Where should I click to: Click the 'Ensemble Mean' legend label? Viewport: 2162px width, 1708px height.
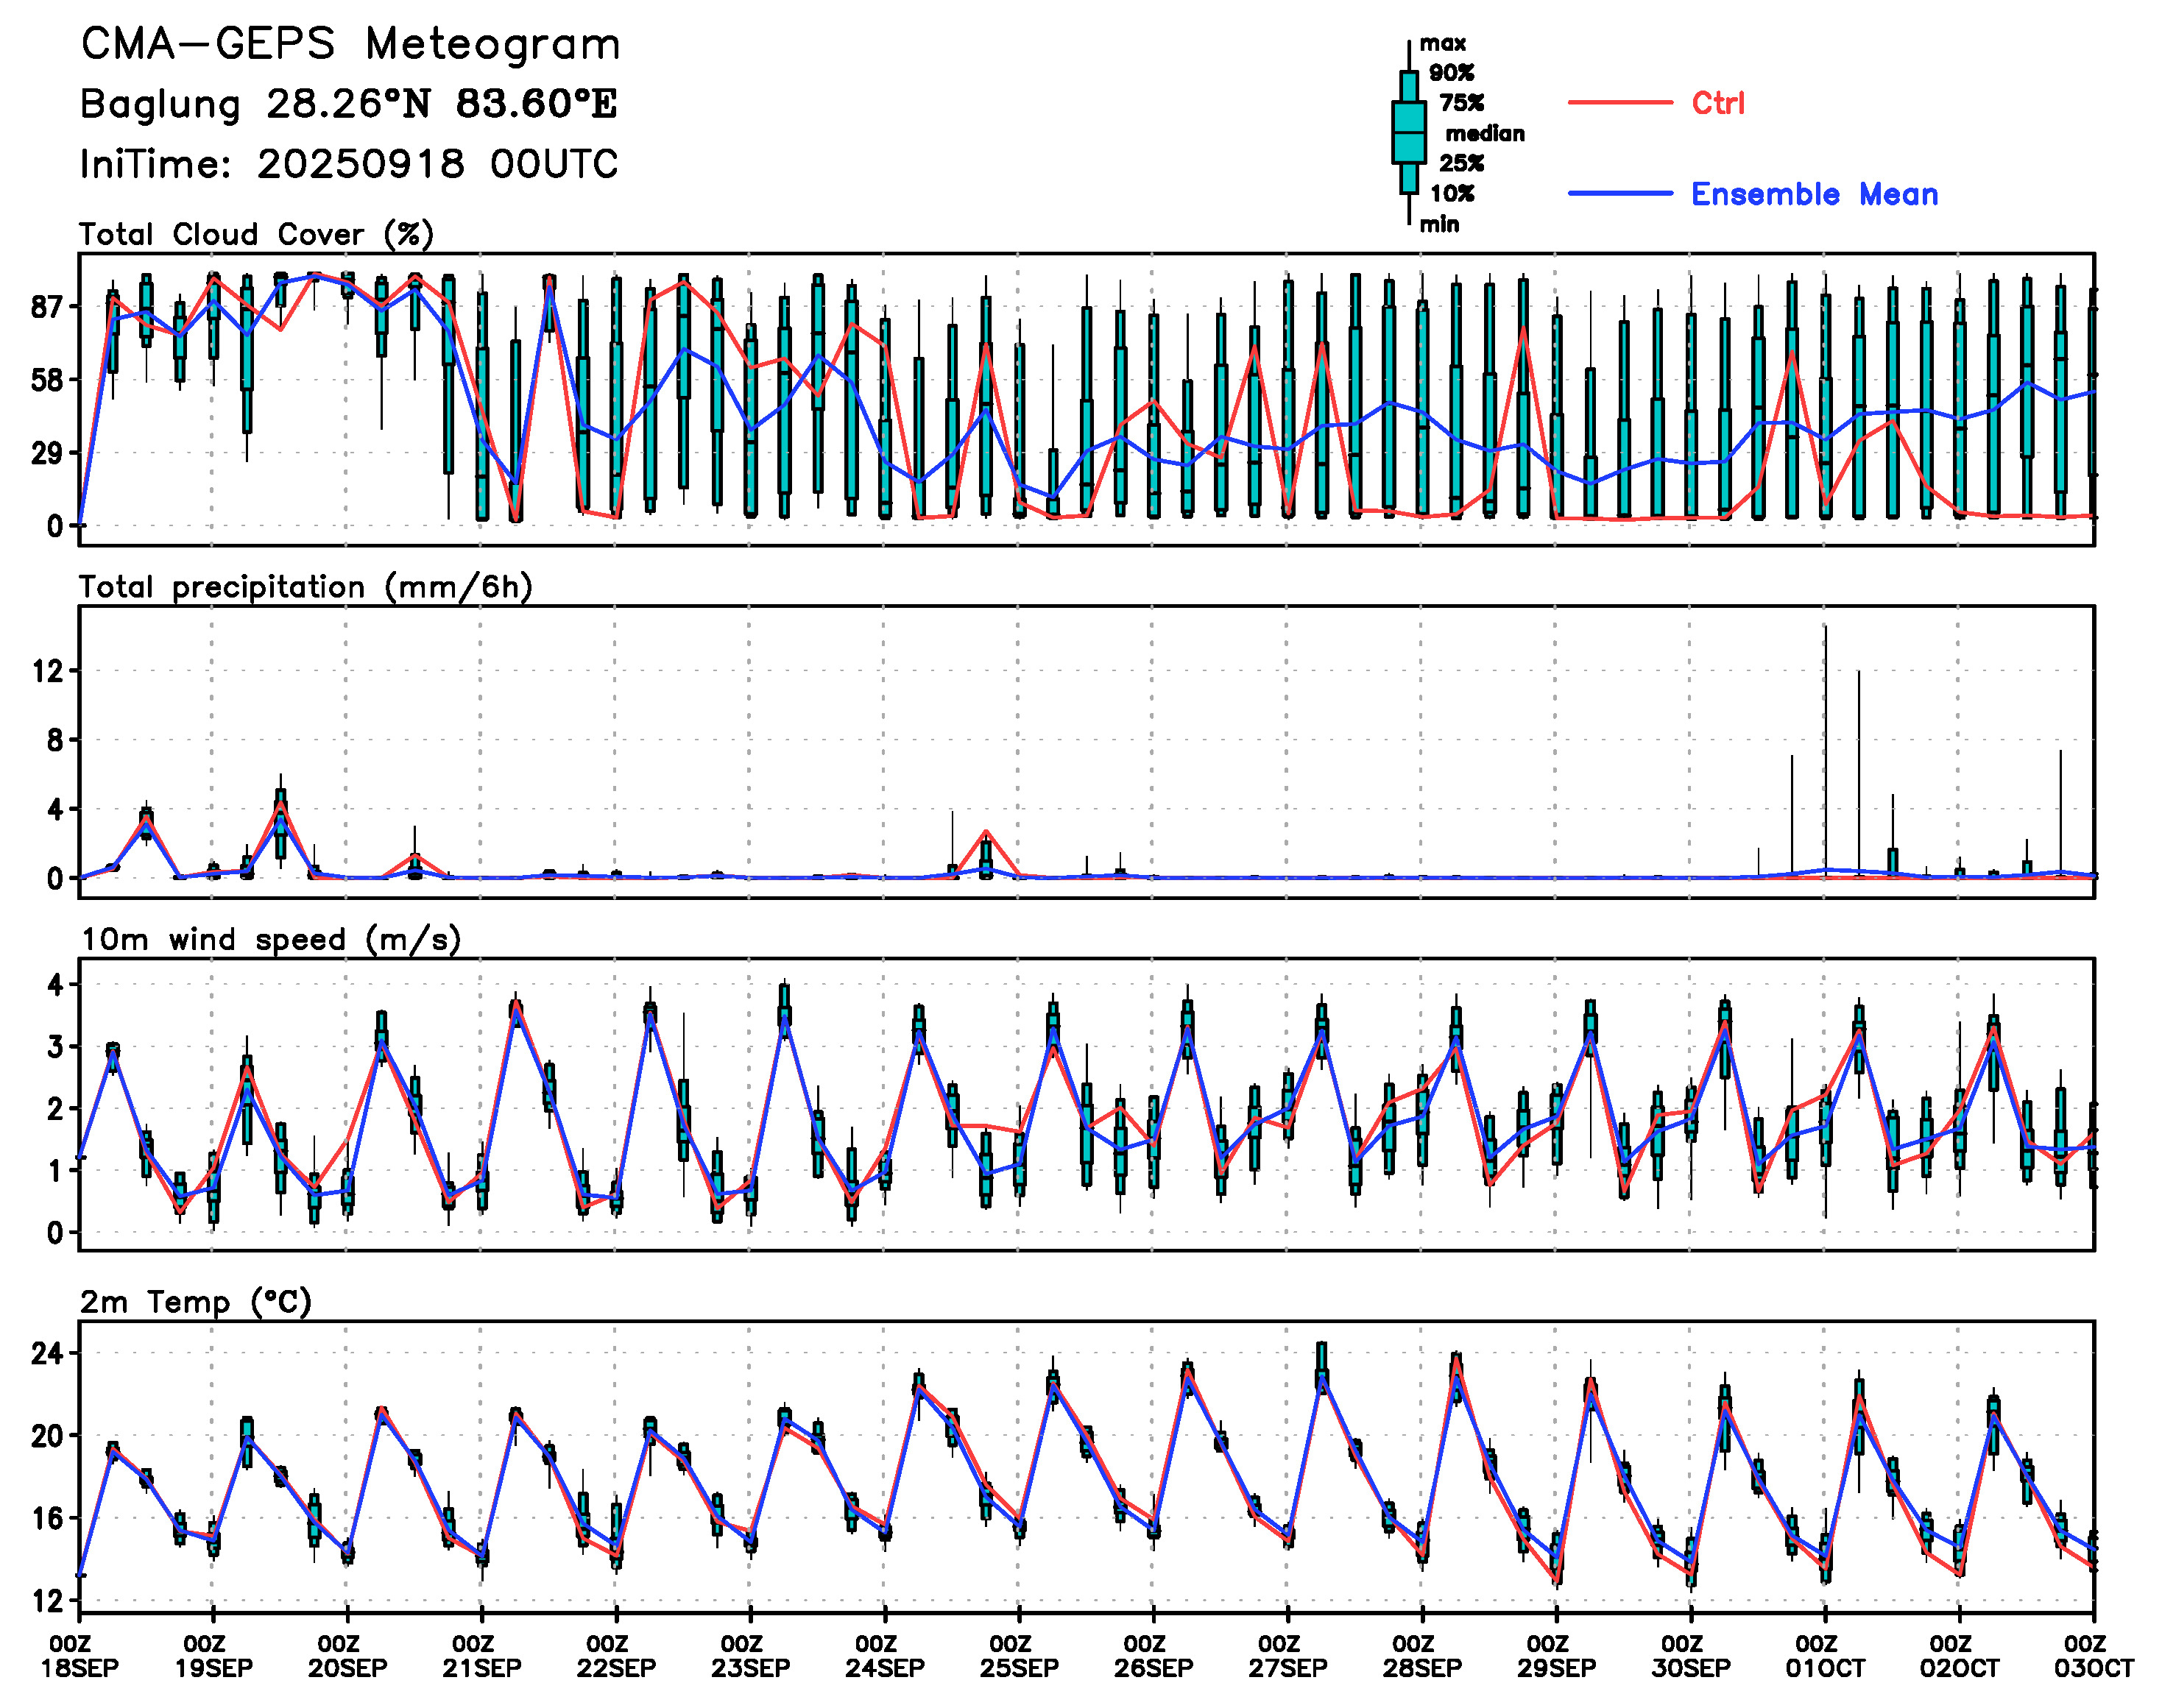tap(1814, 194)
